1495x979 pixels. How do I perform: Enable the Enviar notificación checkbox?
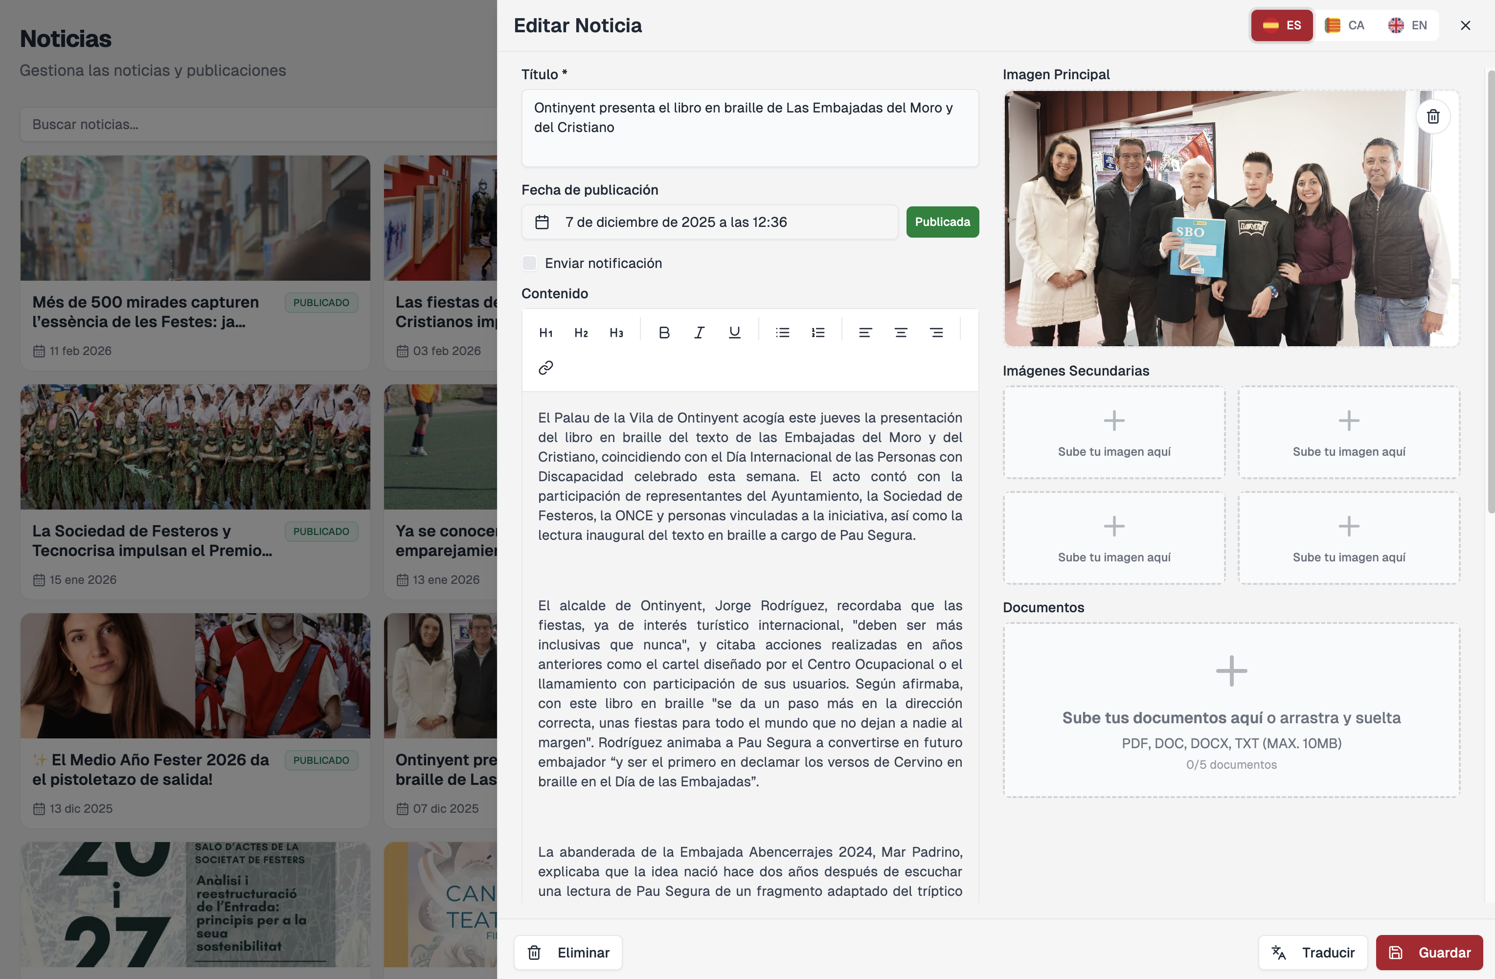(x=529, y=263)
